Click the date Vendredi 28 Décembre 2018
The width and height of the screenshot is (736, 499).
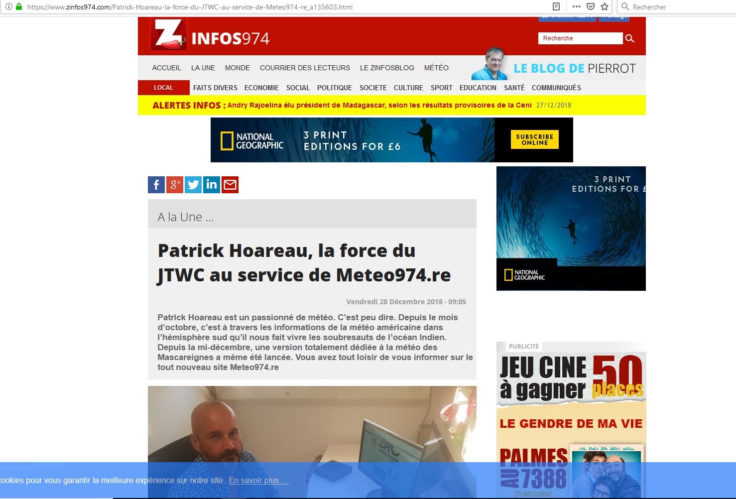pos(406,302)
